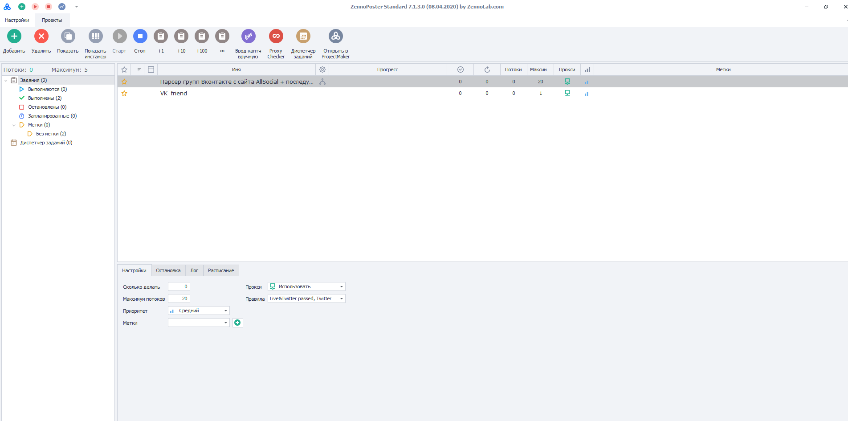
Task: Open the Прокси dropdown showing Использовать
Action: tap(306, 286)
